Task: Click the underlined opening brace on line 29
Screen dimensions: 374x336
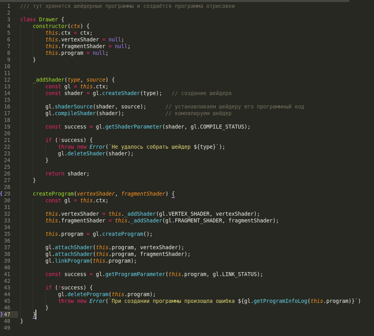Action: 173,194
